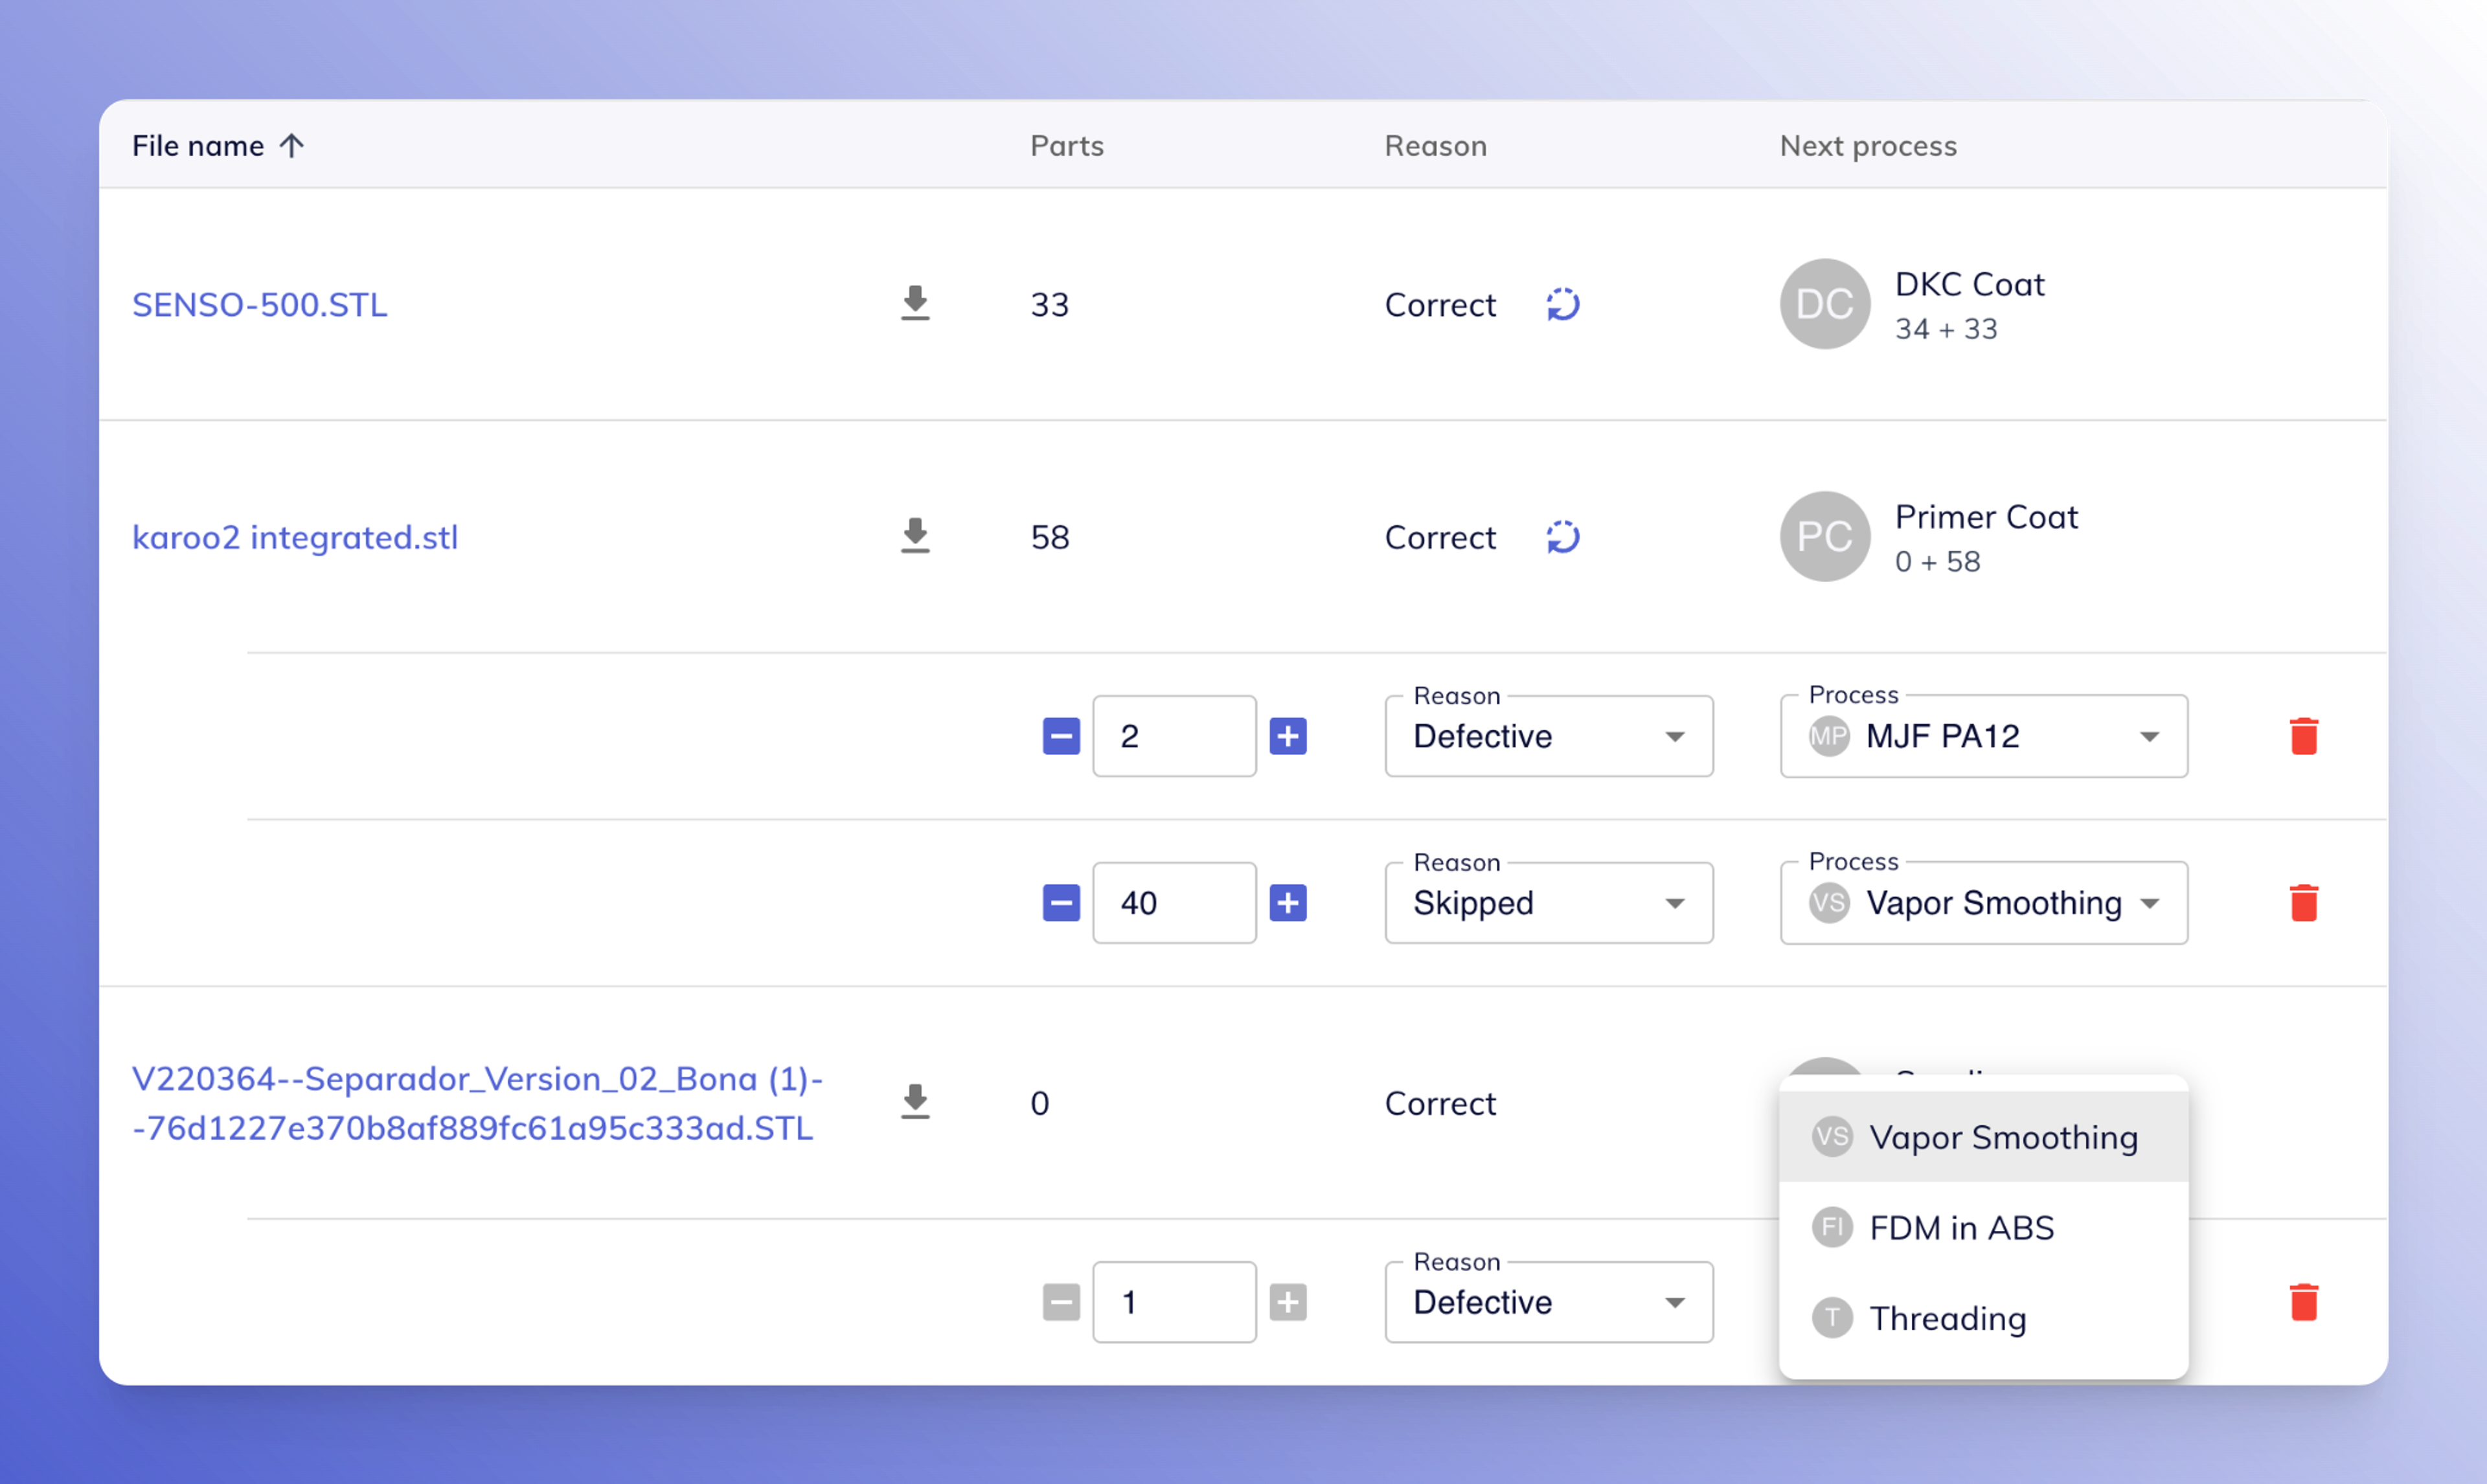
Task: Choose Threading from the process list
Action: click(1947, 1318)
